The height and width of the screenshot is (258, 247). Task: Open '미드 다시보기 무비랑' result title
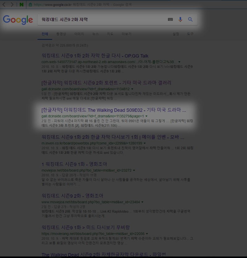click(86, 227)
